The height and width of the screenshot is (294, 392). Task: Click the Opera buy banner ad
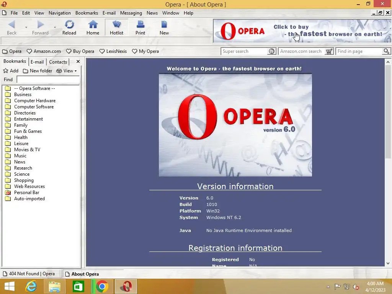pos(302,31)
